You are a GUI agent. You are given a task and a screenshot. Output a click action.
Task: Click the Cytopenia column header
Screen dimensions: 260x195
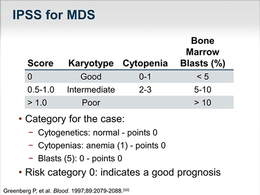point(145,64)
